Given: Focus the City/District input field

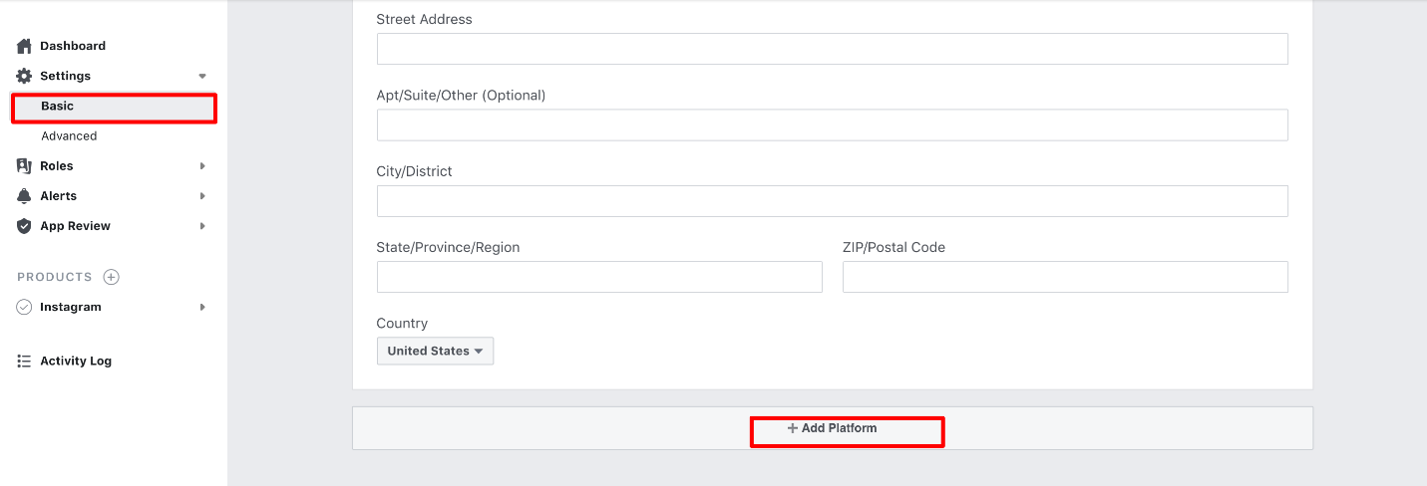Looking at the screenshot, I should 833,201.
